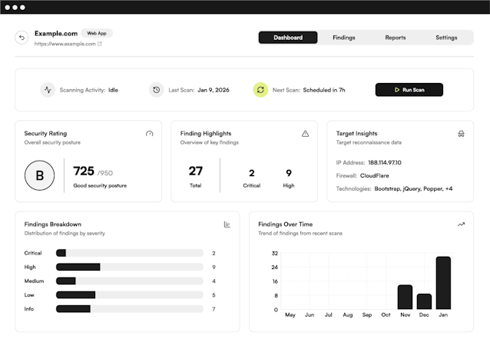Click the Low severity progress bar
Screen dimensions: 490x346
pos(129,294)
